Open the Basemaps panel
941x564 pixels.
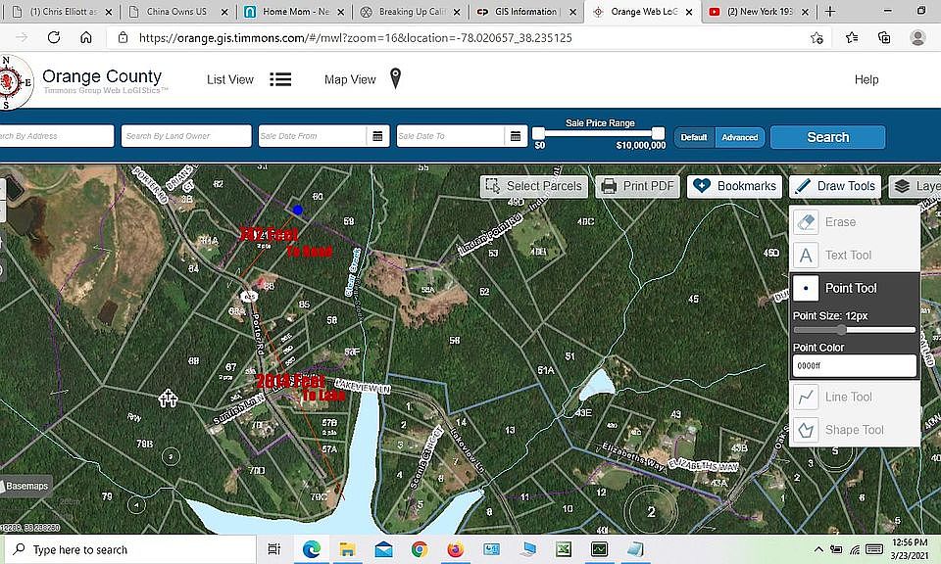(x=26, y=486)
